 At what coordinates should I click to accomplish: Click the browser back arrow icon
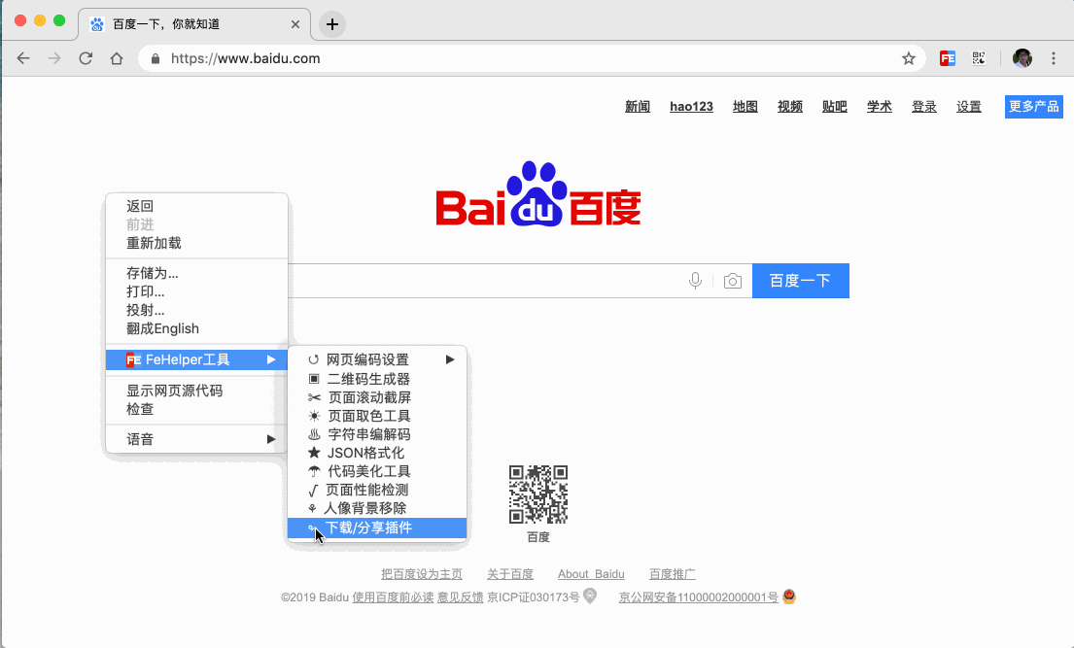(x=23, y=58)
